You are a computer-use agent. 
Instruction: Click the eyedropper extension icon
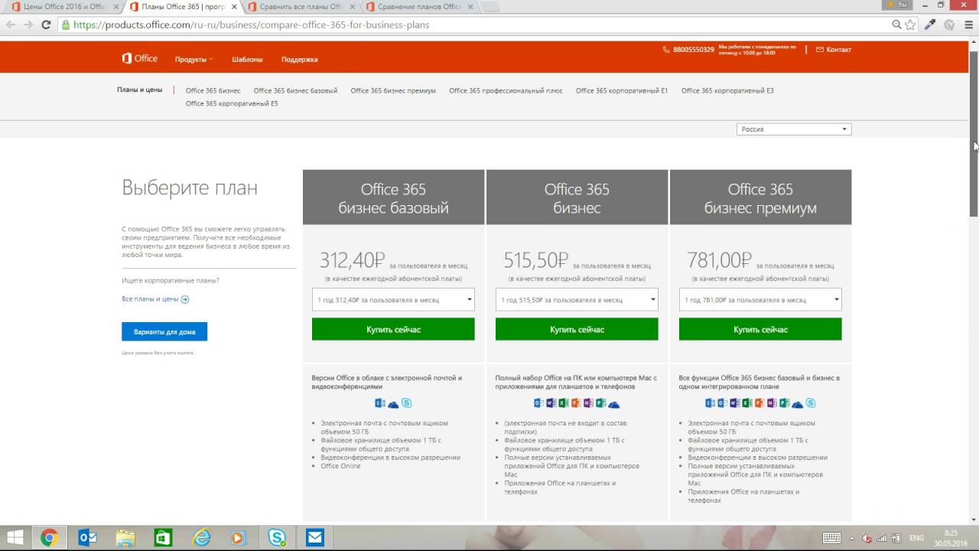point(930,24)
